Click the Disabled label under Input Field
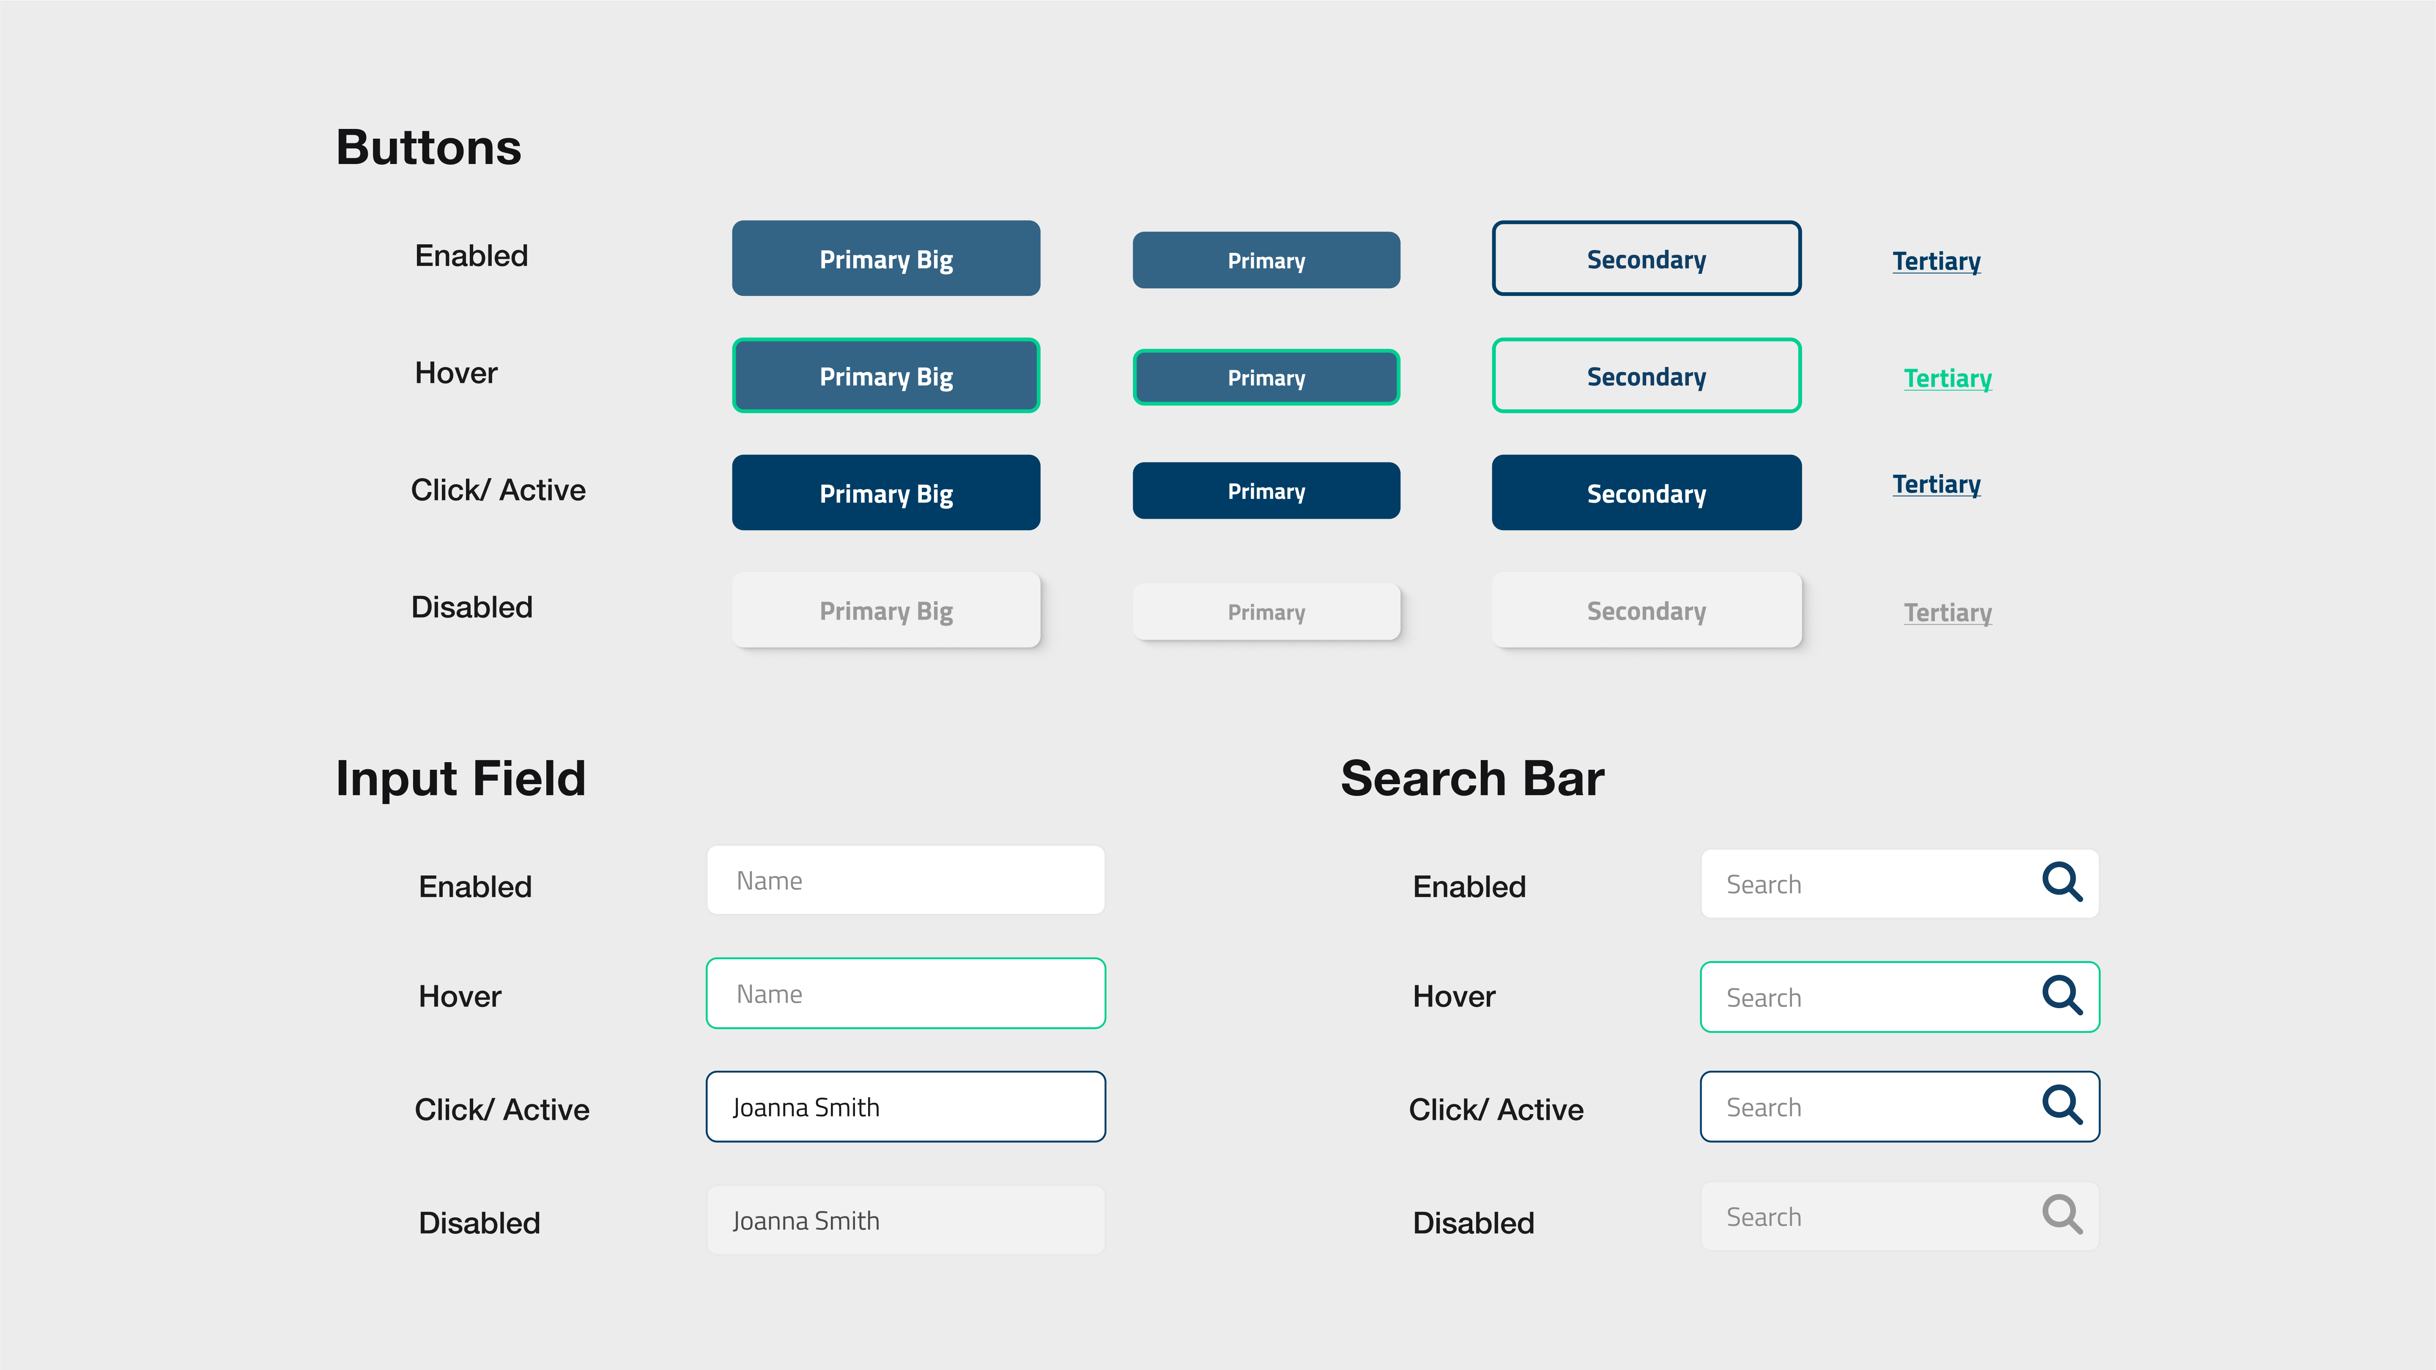Viewport: 2436px width, 1370px height. (x=480, y=1222)
